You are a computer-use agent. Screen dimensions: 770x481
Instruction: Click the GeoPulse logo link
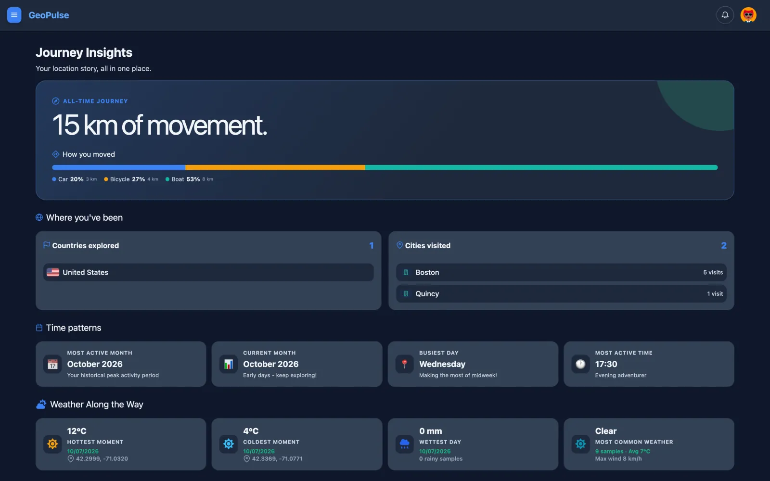tap(49, 15)
